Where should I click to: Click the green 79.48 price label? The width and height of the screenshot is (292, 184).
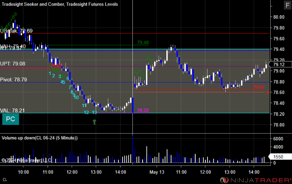tap(143, 42)
